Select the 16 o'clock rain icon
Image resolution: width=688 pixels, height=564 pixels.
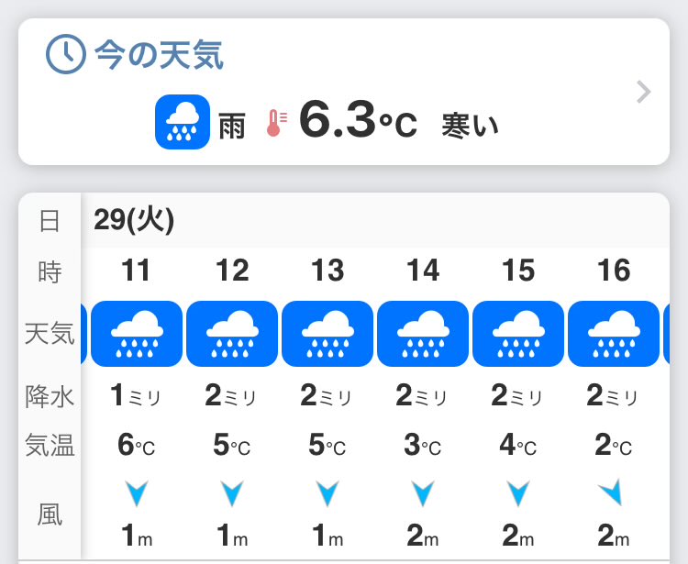pyautogui.click(x=614, y=334)
